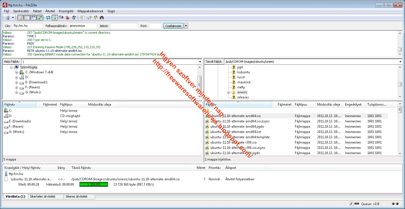This screenshot has width=405, height=209.
Task: Select natty folder in remote tree
Action: [241, 87]
